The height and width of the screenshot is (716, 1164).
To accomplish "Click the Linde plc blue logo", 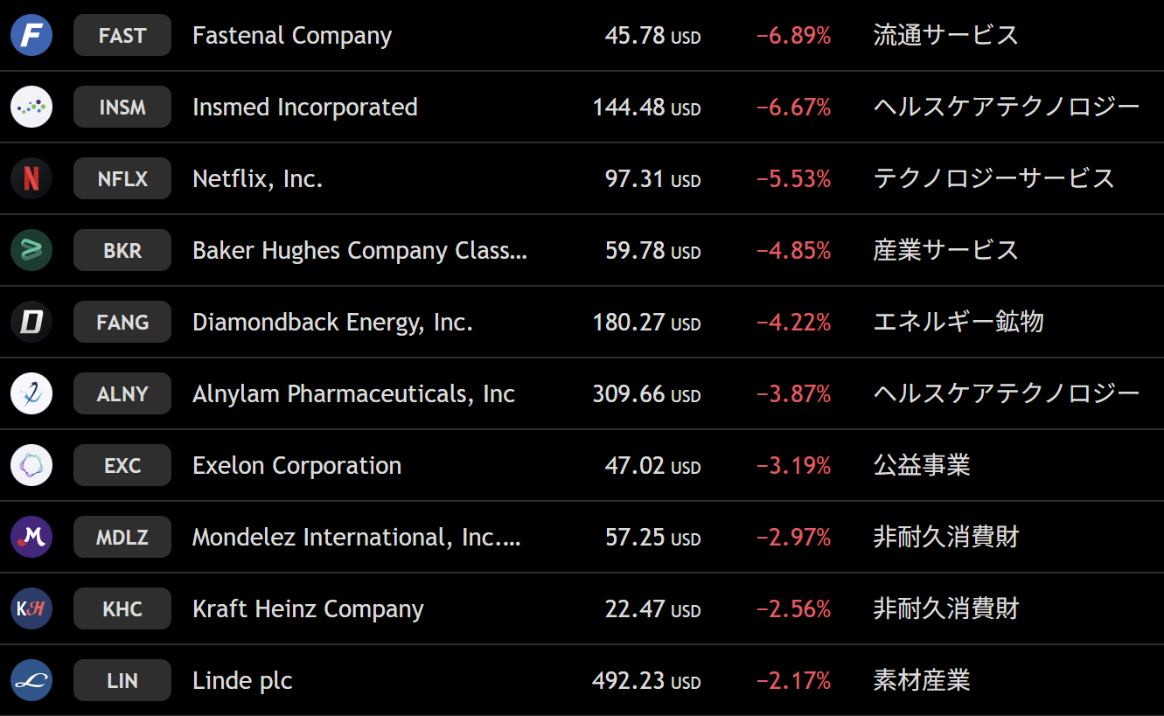I will point(31,681).
